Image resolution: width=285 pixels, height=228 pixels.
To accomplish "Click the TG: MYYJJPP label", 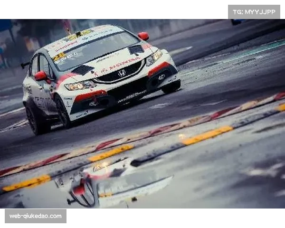I will click(x=254, y=12).
